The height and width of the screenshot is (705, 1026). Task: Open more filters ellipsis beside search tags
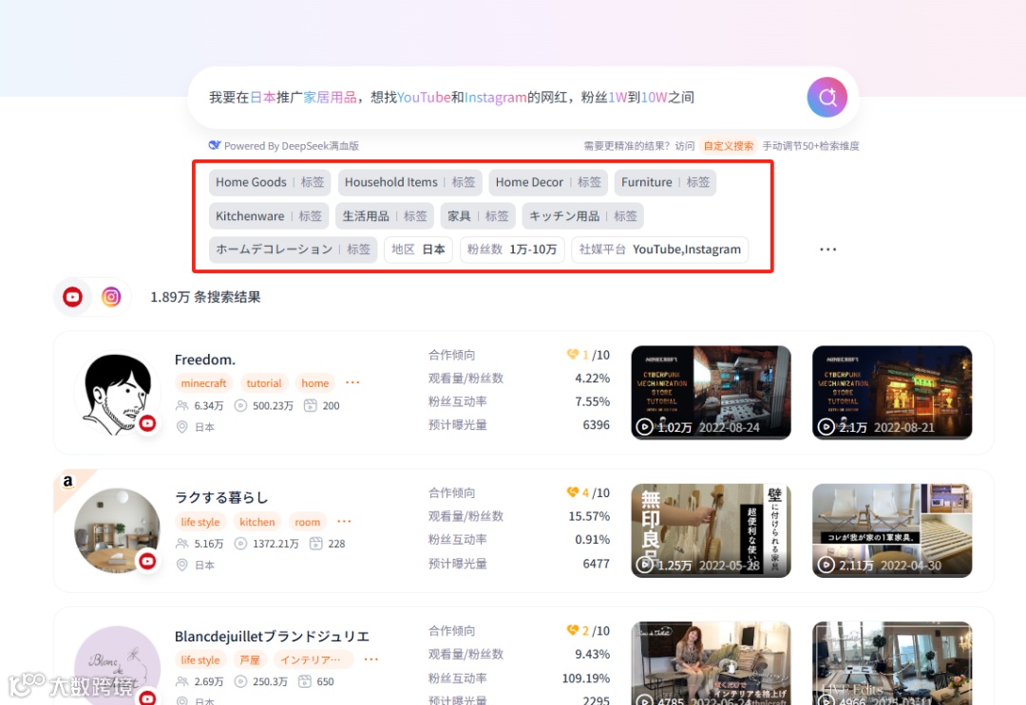[827, 250]
